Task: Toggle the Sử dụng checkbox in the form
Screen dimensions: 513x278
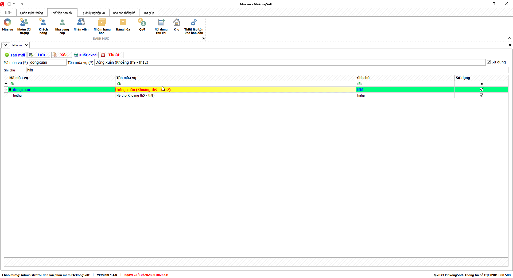Action: (x=489, y=62)
